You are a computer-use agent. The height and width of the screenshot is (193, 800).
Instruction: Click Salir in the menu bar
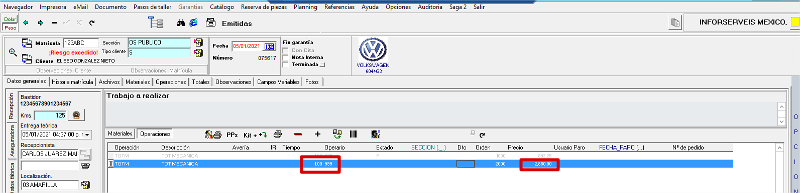(x=479, y=7)
